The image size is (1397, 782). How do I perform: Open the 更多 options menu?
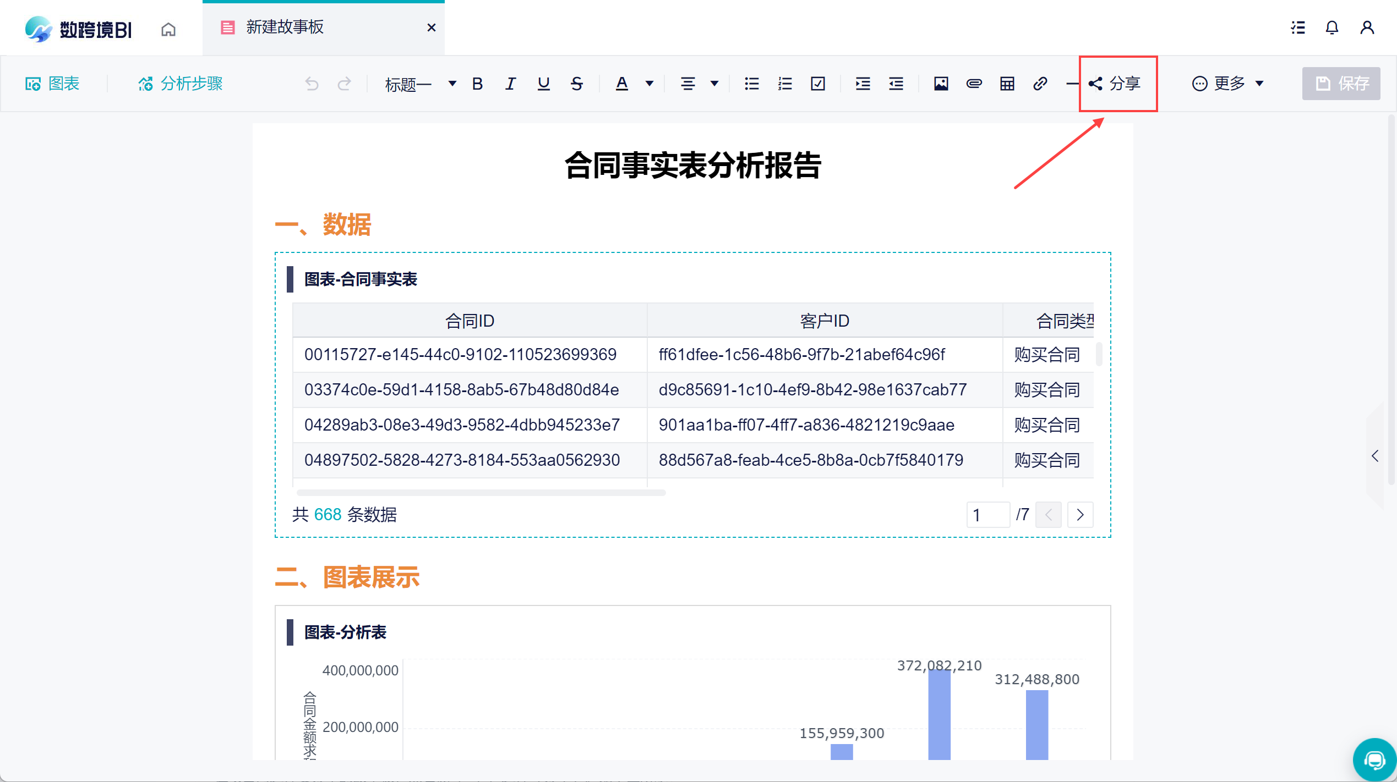pyautogui.click(x=1227, y=84)
